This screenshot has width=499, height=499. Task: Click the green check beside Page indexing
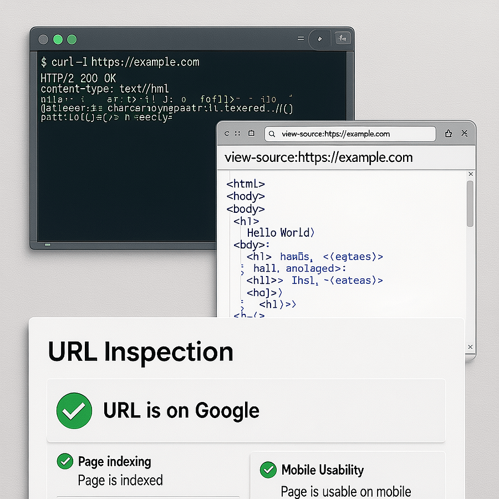click(65, 461)
